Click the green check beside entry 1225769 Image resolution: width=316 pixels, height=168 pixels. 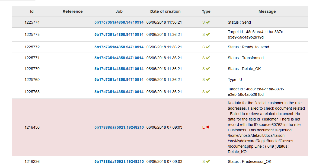pyautogui.click(x=207, y=80)
